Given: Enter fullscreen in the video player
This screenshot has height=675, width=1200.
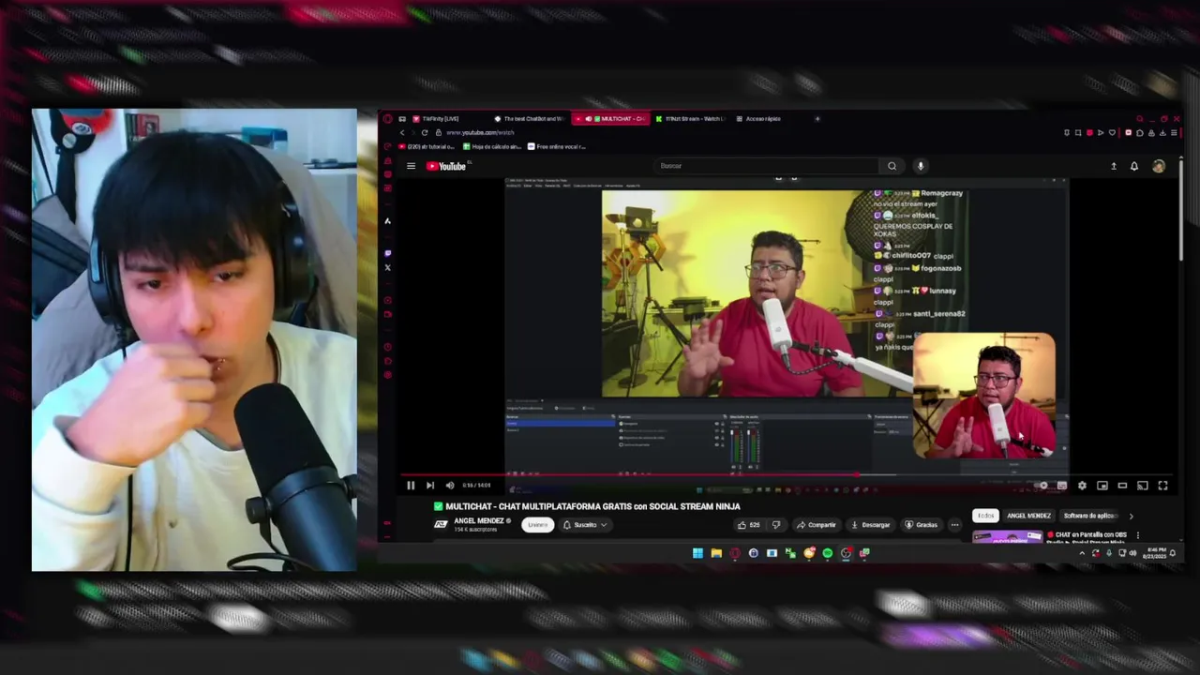Looking at the screenshot, I should (1162, 486).
